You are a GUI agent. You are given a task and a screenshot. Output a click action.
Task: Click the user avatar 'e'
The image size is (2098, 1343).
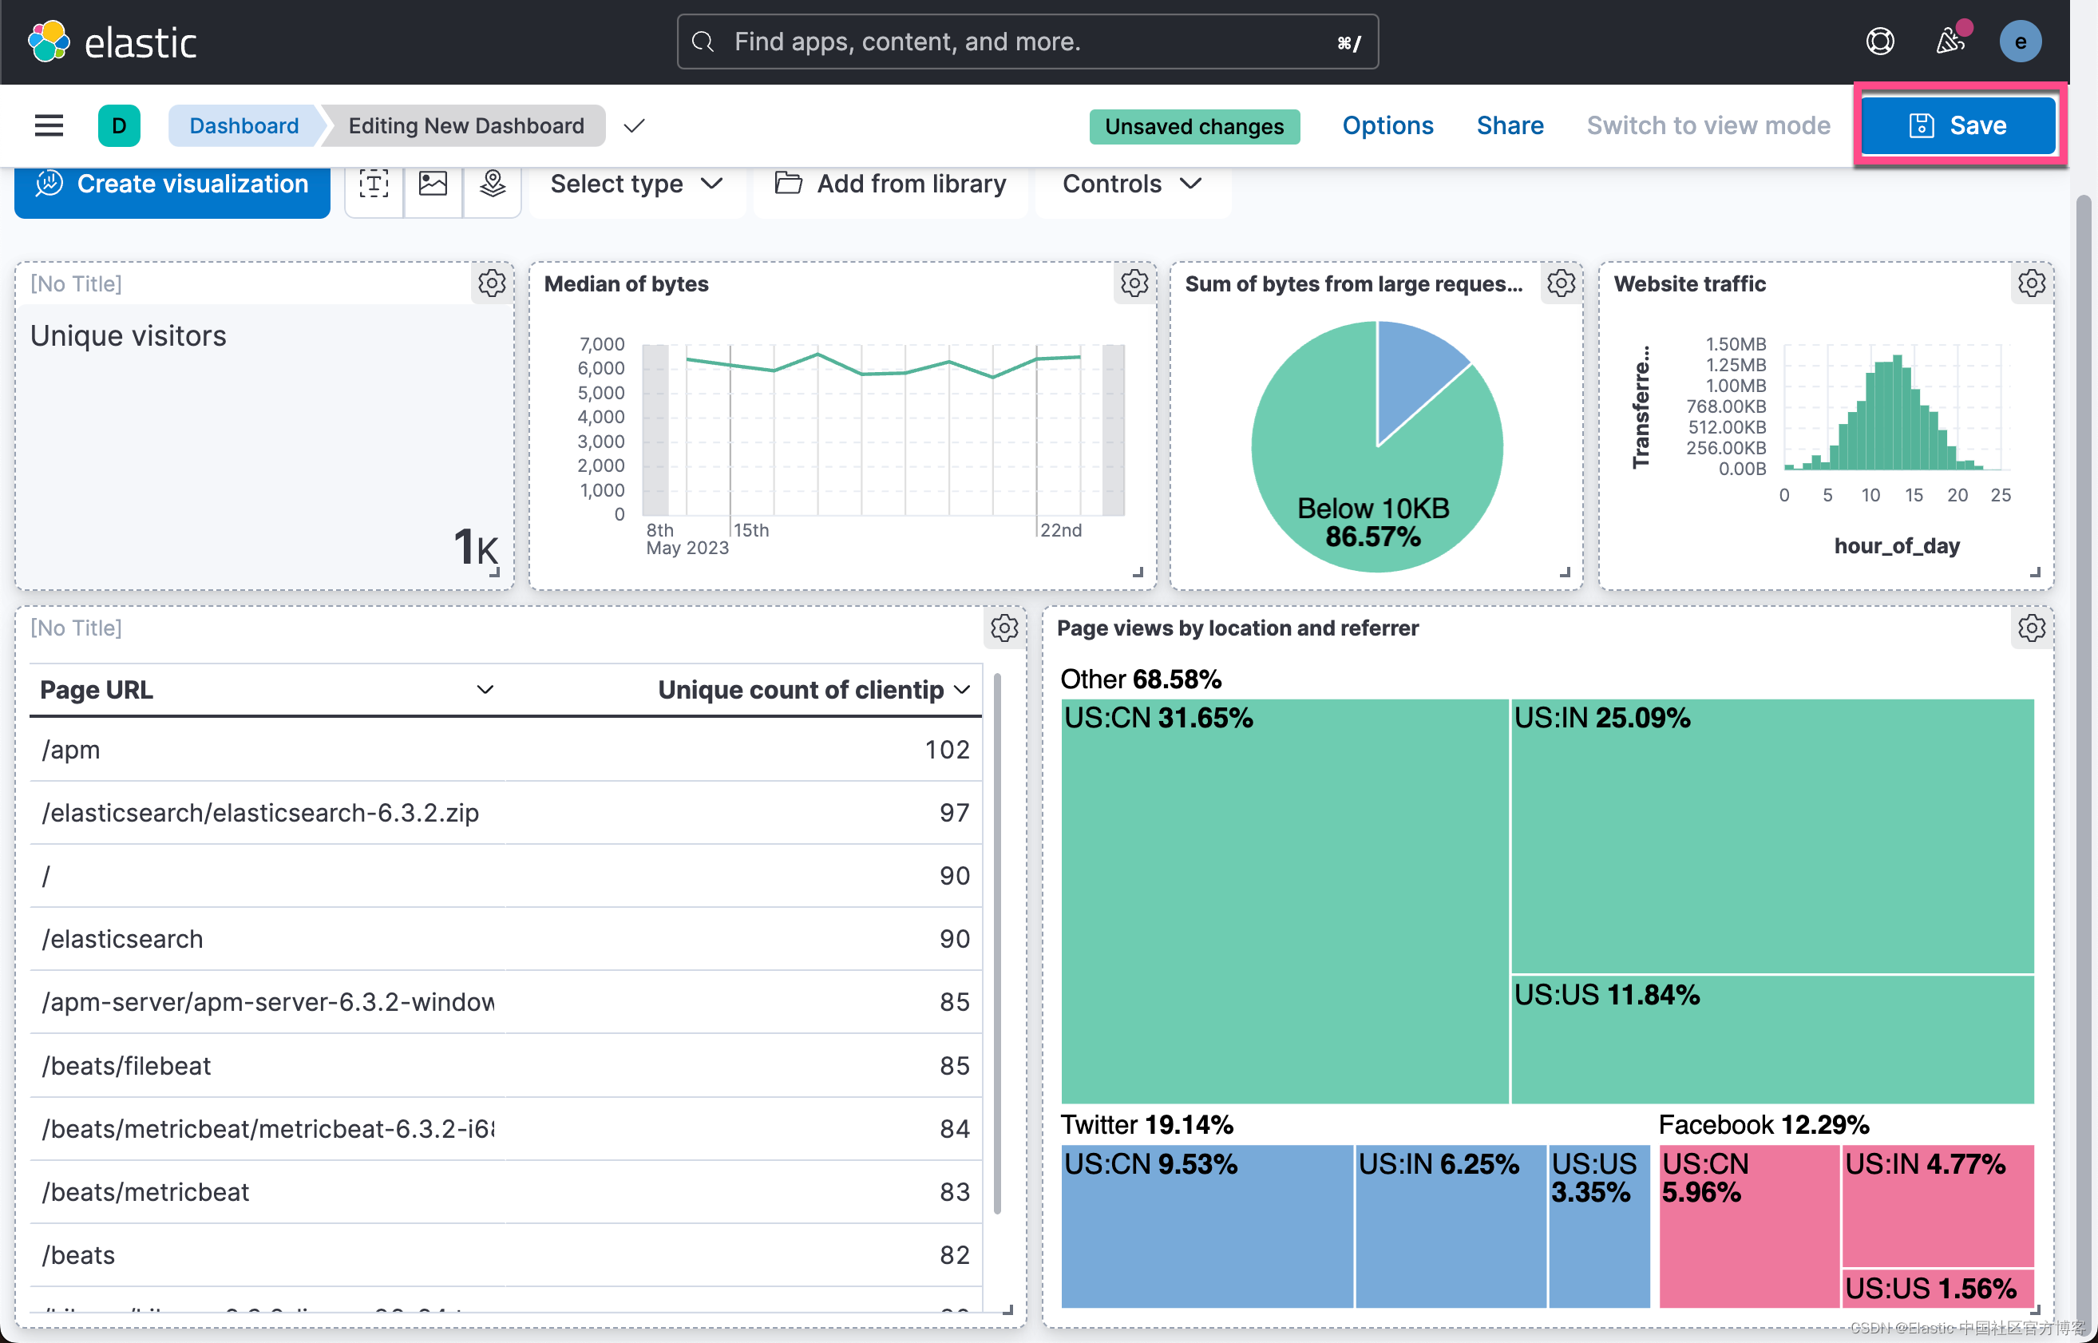(2021, 42)
